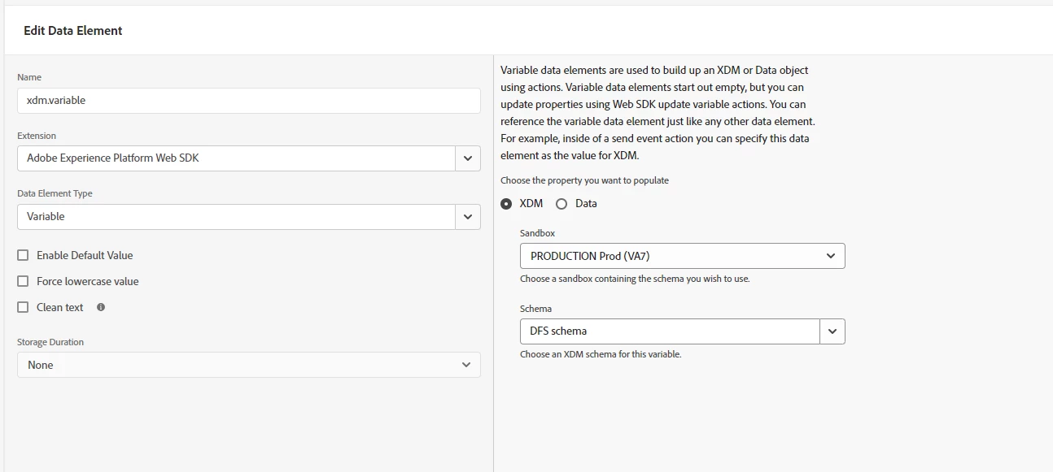This screenshot has height=472, width=1053.
Task: Enable the Default Value checkbox
Action: [x=23, y=255]
